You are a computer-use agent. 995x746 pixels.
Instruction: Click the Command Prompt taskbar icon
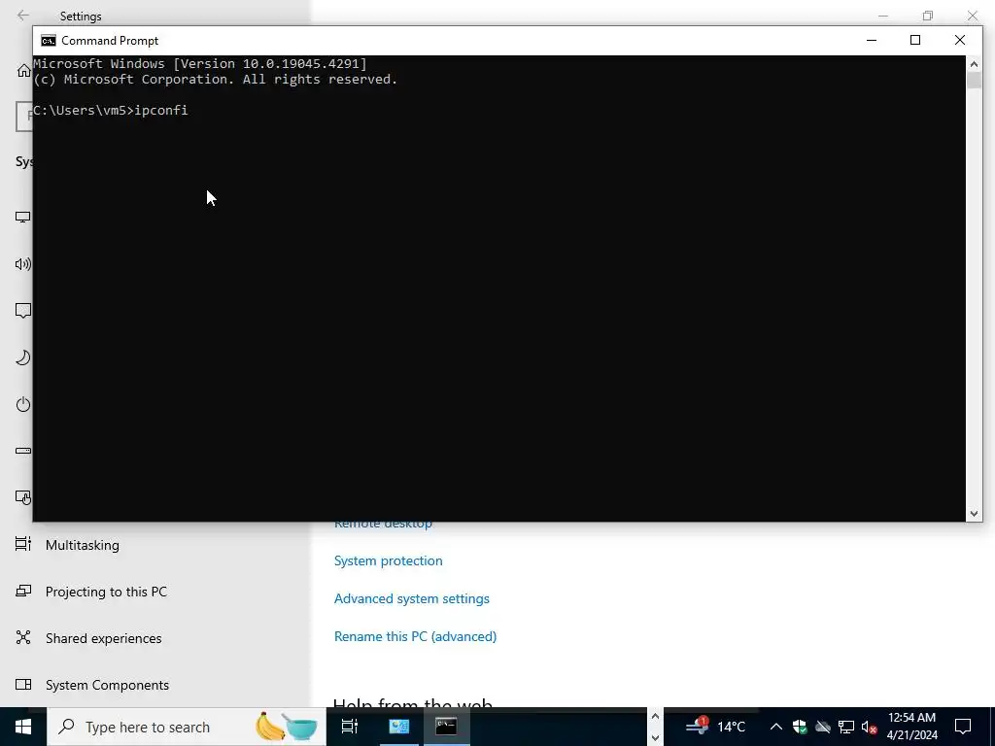(x=446, y=727)
